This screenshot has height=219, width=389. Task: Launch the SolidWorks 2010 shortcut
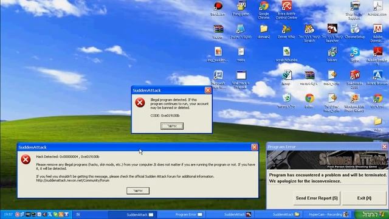355,80
